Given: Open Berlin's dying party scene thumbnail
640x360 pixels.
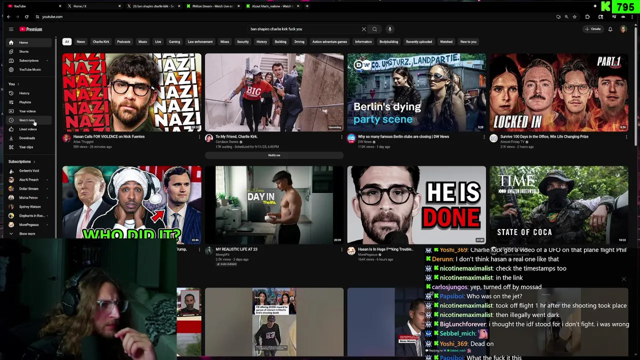Looking at the screenshot, I should click(x=416, y=92).
